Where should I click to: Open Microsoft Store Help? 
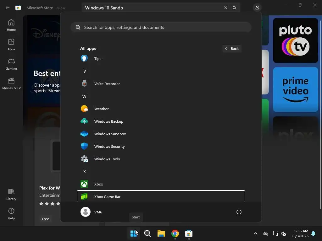click(x=11, y=214)
